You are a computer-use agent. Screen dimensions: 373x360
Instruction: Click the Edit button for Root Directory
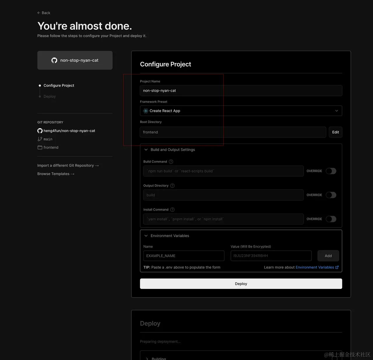[x=335, y=132]
